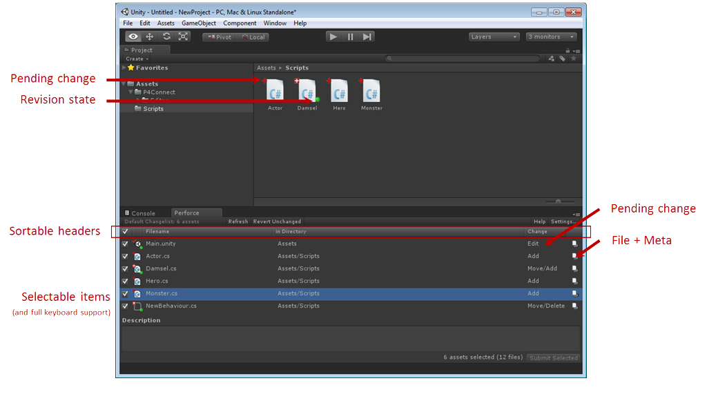Viewport: 707px width, 394px height.
Task: Open the 3 monitors layout dropdown
Action: [551, 37]
